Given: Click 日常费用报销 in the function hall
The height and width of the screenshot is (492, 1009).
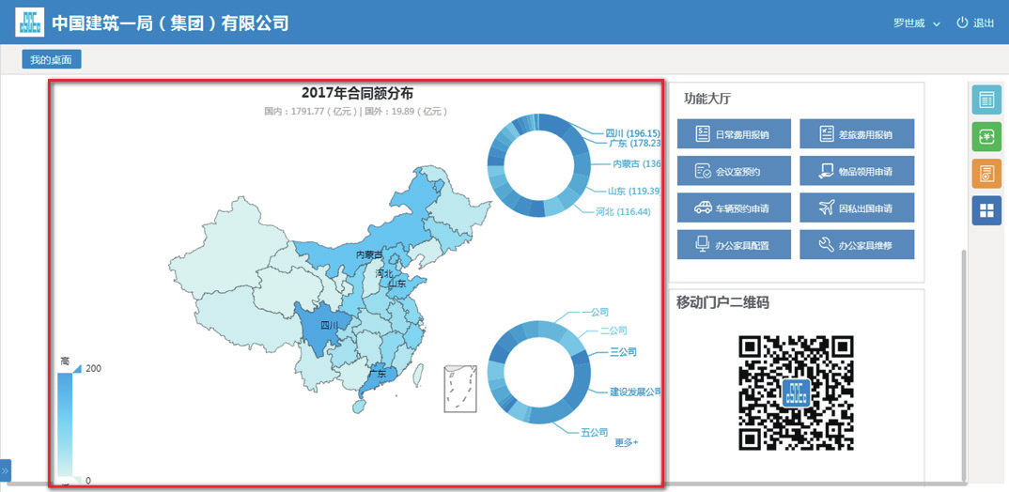Looking at the screenshot, I should [x=734, y=134].
